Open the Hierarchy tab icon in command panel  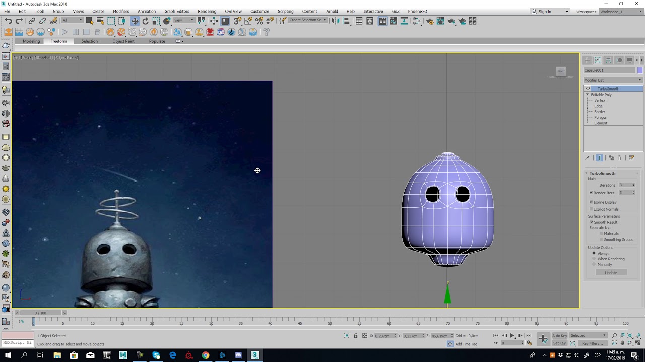pyautogui.click(x=609, y=60)
